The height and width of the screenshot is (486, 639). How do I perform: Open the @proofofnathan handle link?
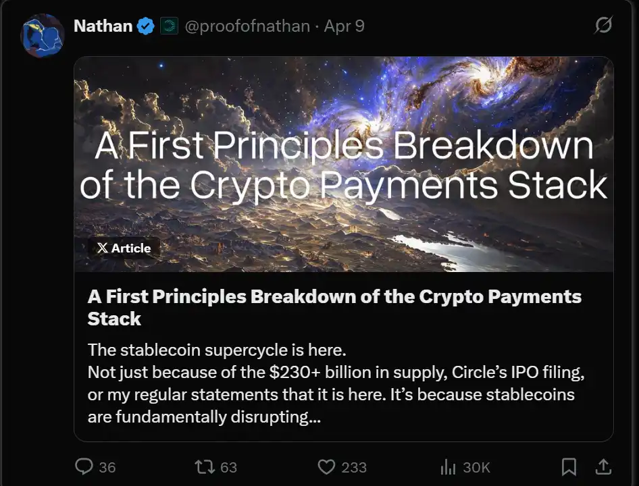click(247, 26)
